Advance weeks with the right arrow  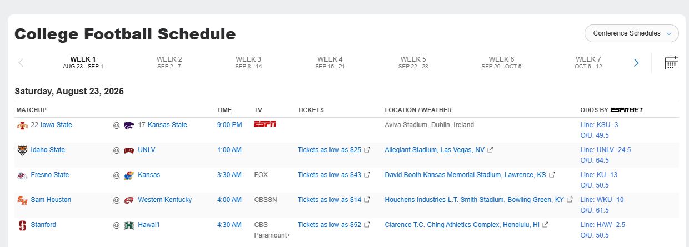pos(636,63)
